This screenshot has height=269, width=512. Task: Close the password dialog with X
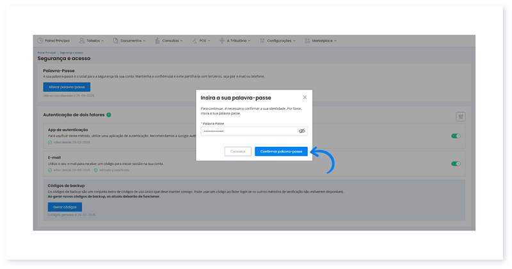tap(305, 97)
